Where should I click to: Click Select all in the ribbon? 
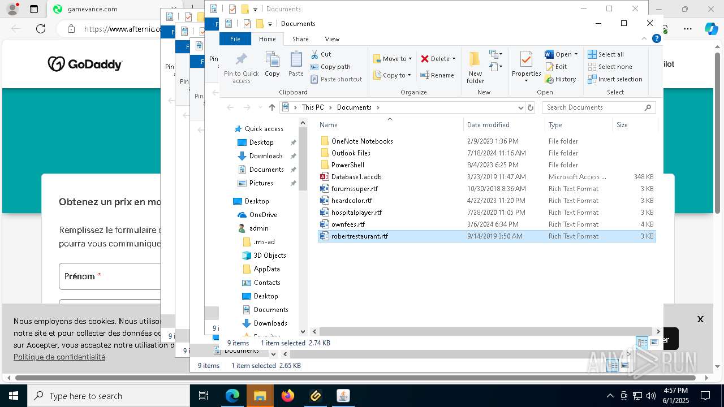coord(606,54)
